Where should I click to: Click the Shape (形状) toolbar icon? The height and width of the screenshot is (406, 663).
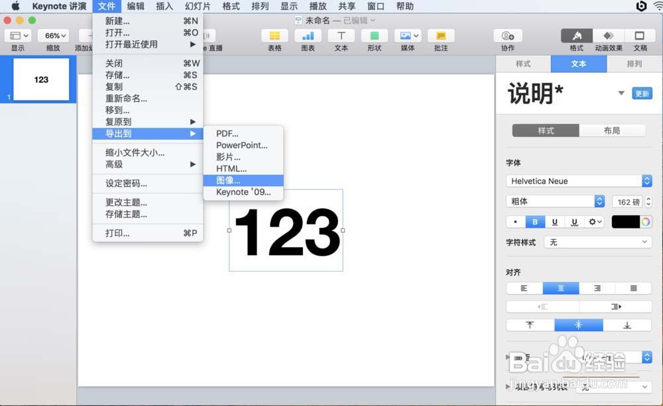click(x=374, y=36)
